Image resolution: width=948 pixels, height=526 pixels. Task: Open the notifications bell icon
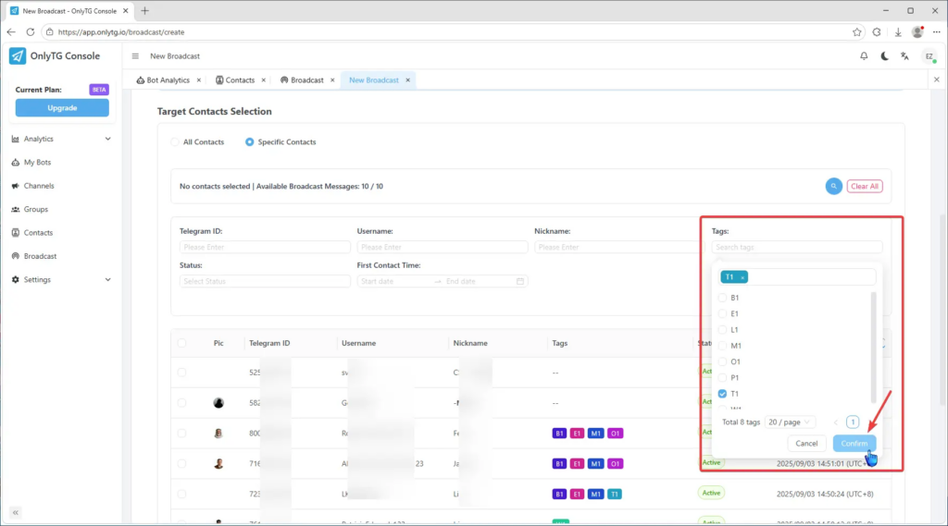(x=864, y=56)
